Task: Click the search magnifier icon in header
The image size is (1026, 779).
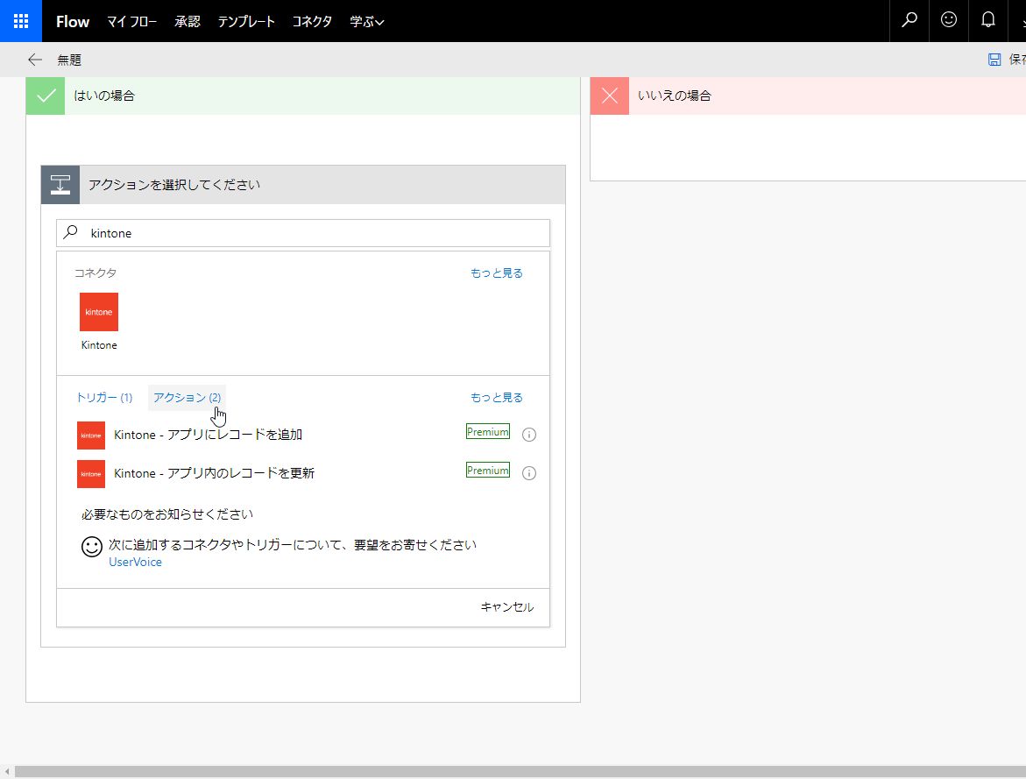Action: pyautogui.click(x=909, y=20)
